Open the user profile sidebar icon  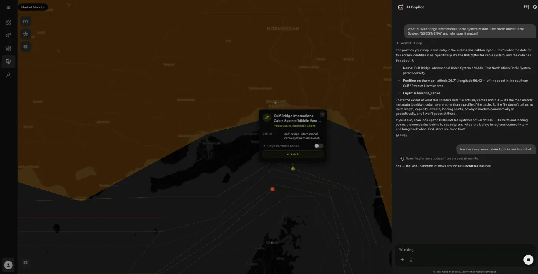click(x=8, y=75)
